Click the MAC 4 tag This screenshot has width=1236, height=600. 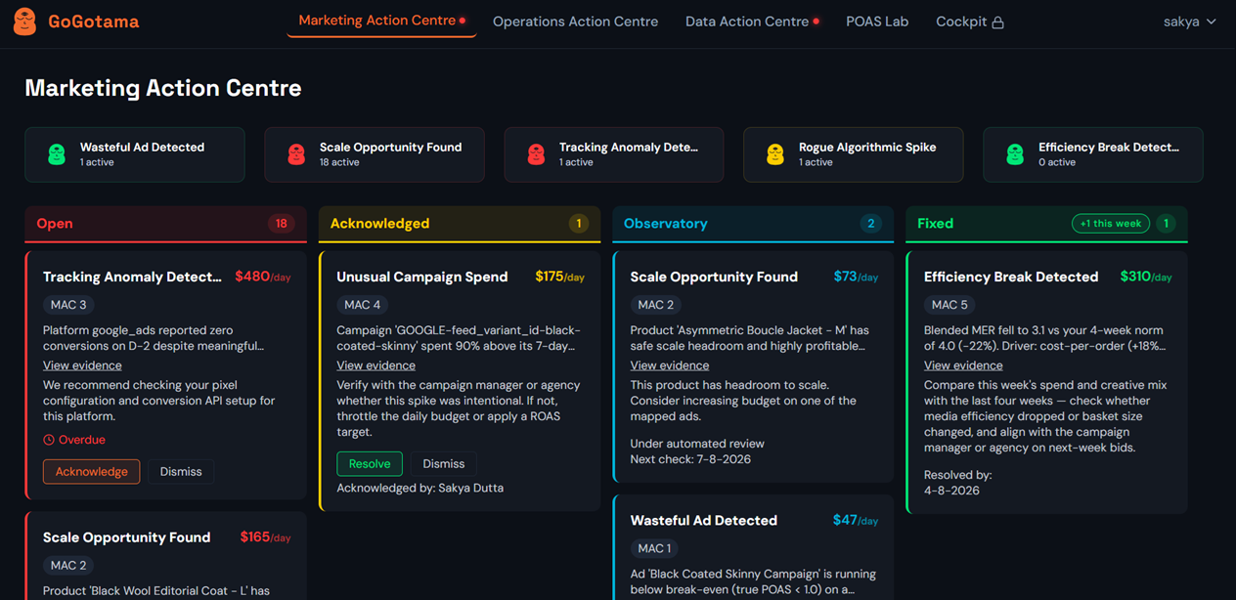(363, 305)
